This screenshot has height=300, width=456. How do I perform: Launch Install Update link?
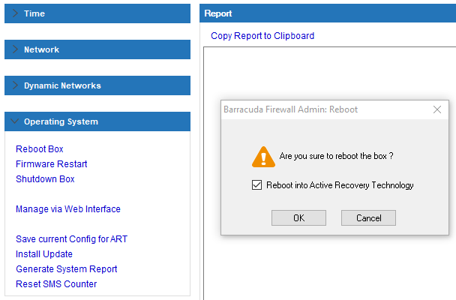44,254
